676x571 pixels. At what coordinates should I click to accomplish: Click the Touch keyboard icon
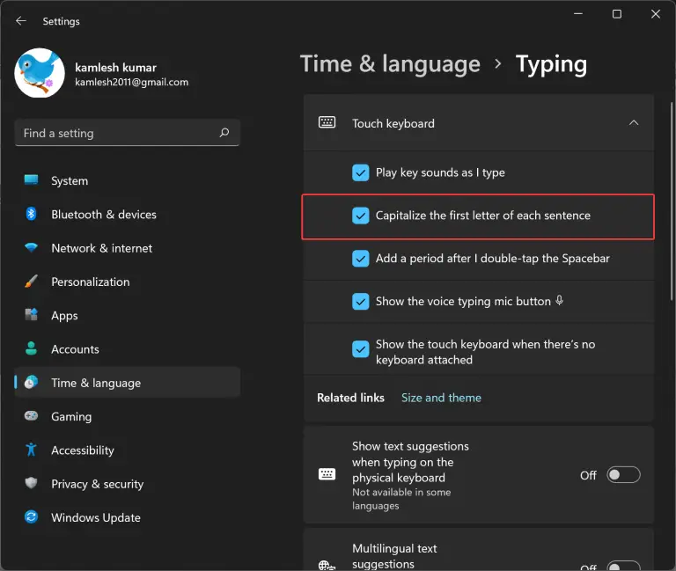tap(327, 122)
